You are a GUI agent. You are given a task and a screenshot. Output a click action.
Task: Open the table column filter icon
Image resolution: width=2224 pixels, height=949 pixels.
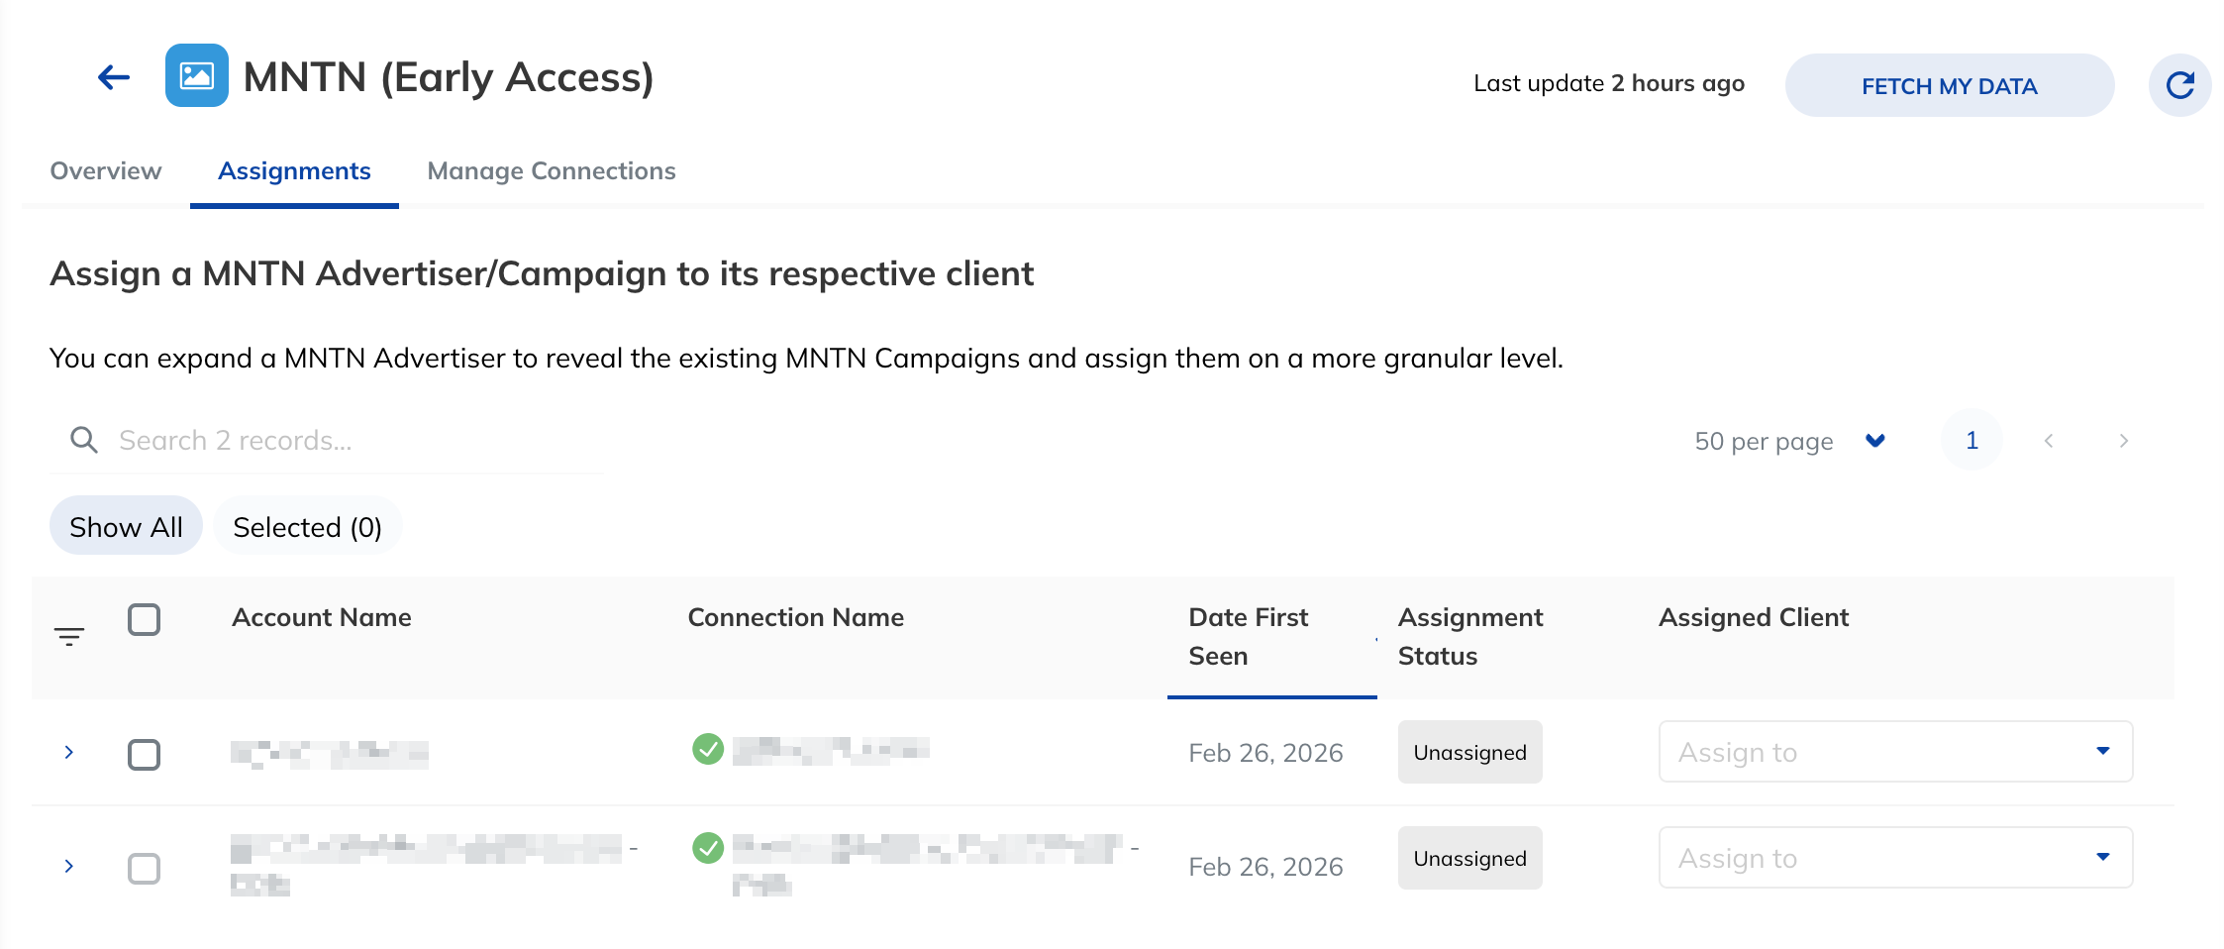click(69, 636)
